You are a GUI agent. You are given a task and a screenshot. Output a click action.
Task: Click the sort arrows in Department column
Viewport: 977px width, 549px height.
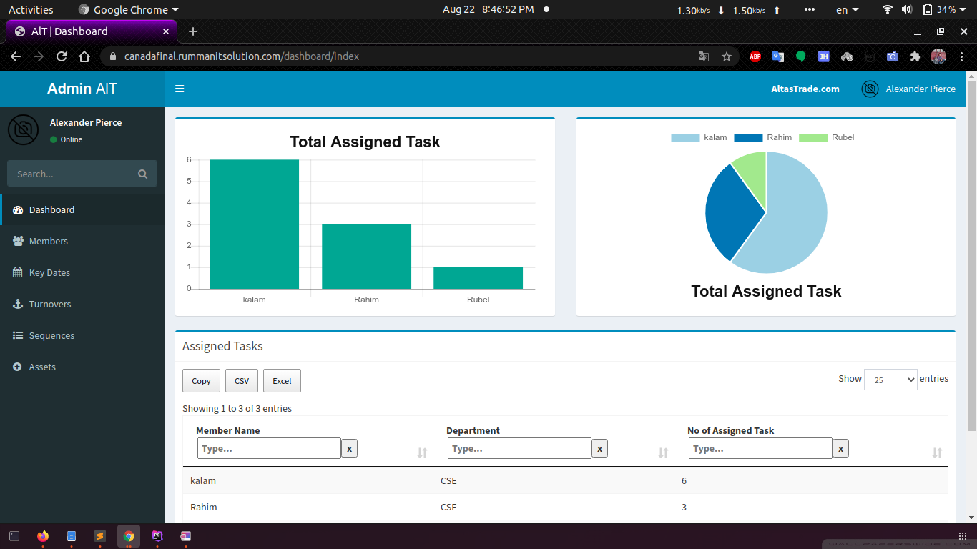pyautogui.click(x=663, y=452)
